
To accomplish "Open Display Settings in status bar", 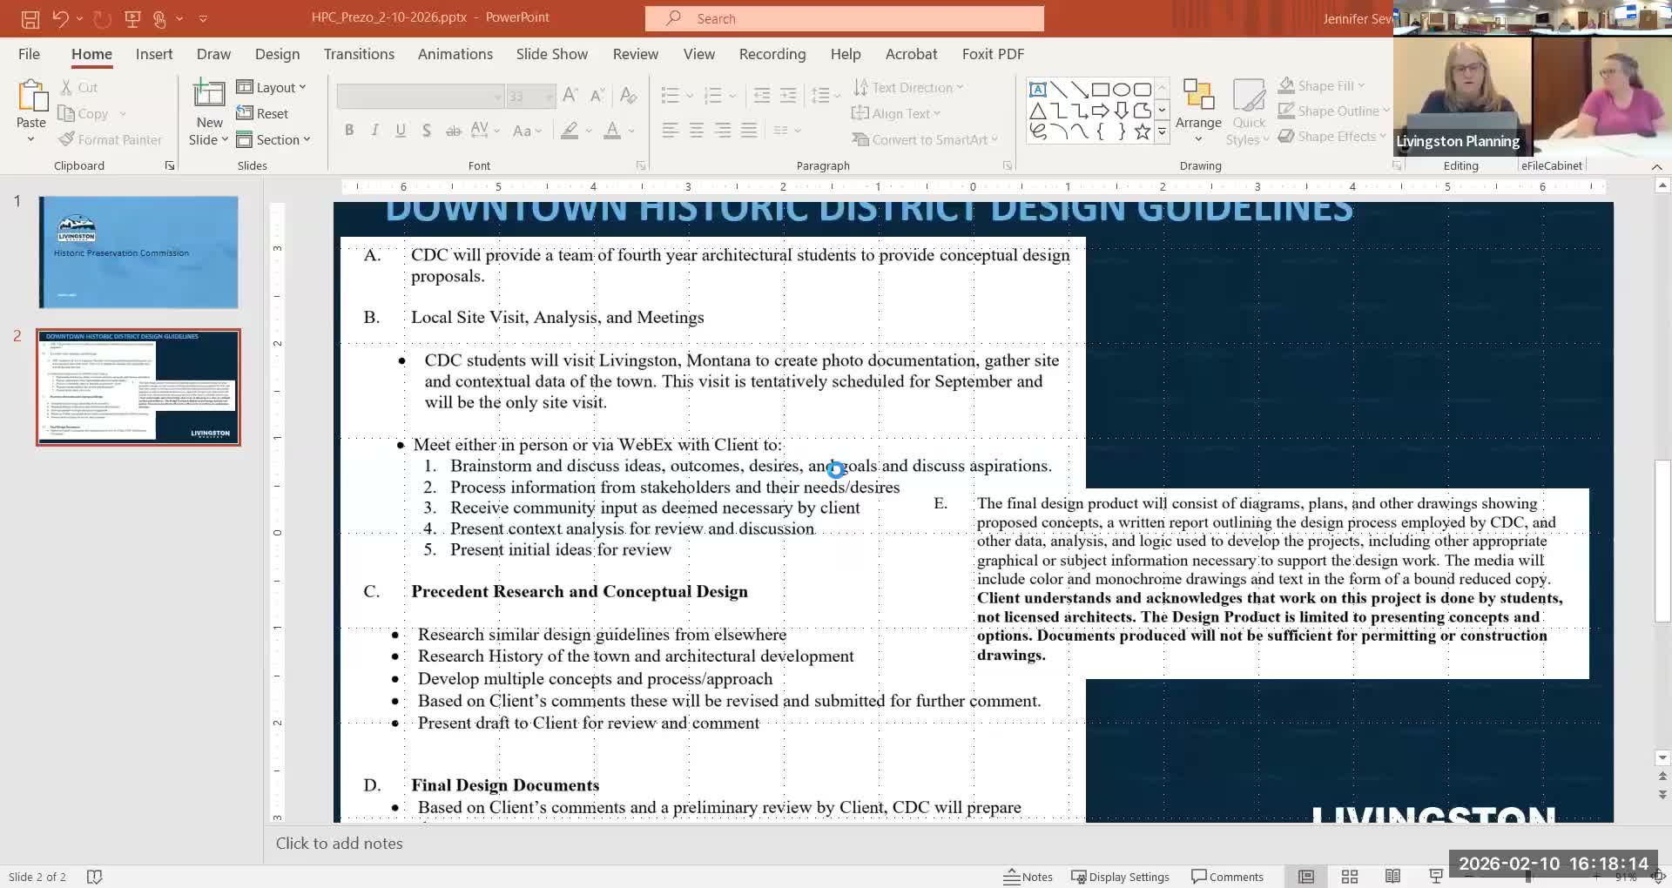I will tap(1120, 877).
